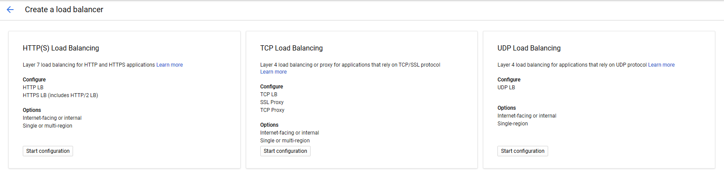The image size is (724, 182).
Task: Open Learn more link for HTTP(S) balancing
Action: (x=170, y=65)
